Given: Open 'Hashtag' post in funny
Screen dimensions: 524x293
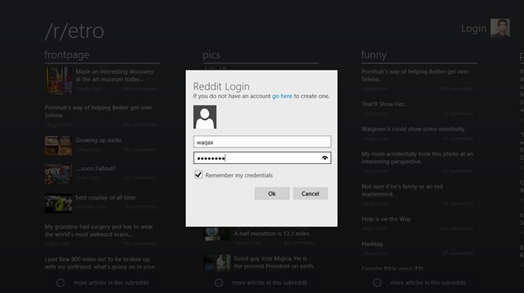Looking at the screenshot, I should tap(372, 244).
